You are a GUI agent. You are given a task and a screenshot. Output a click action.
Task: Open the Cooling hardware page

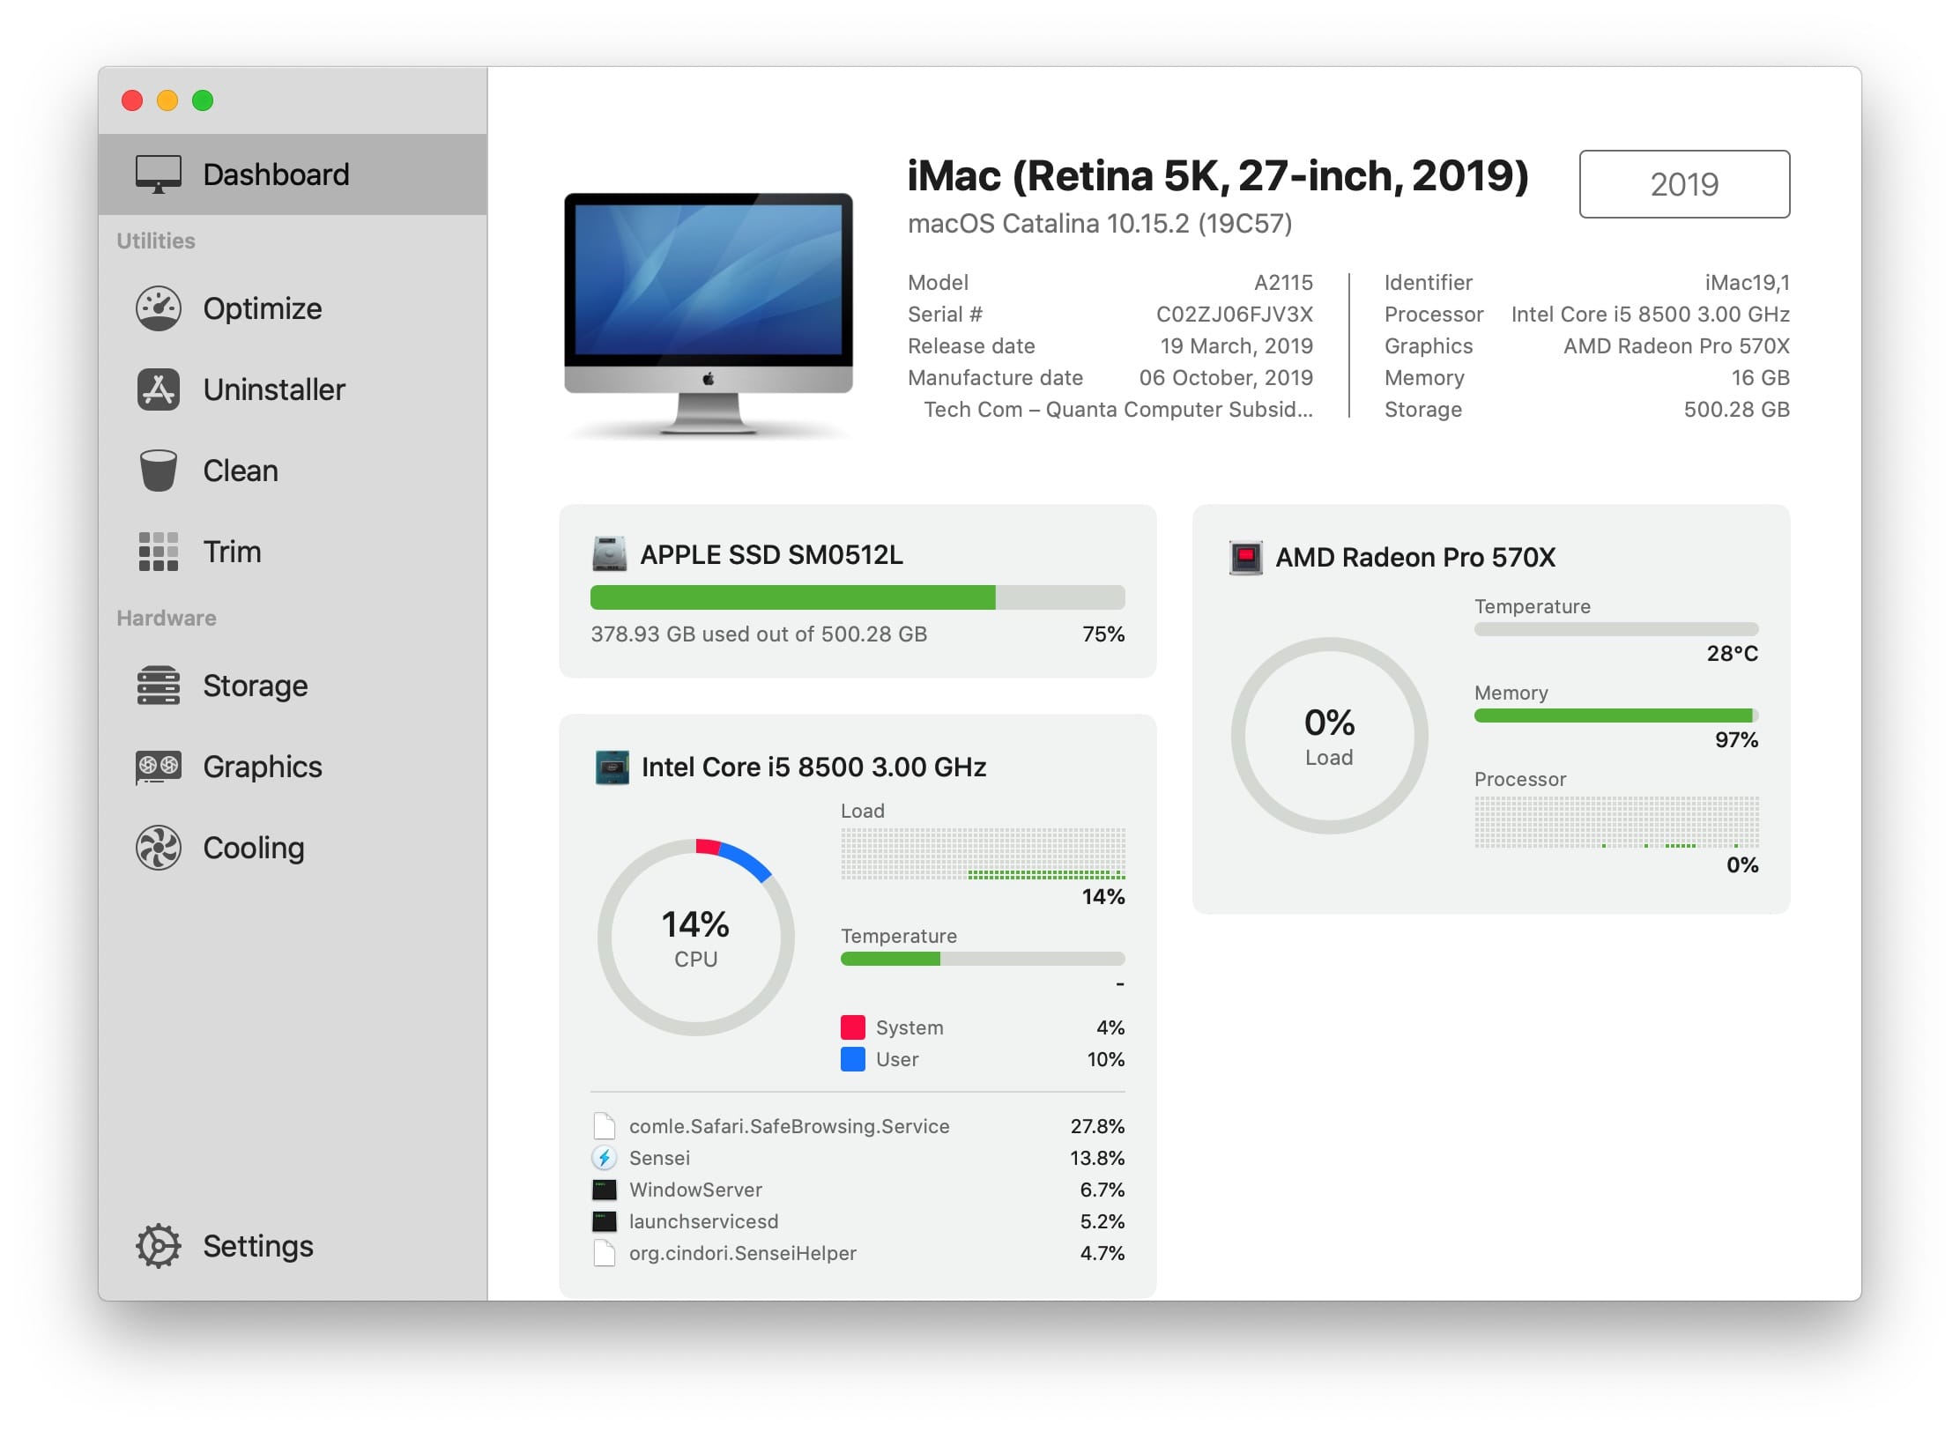click(x=293, y=848)
